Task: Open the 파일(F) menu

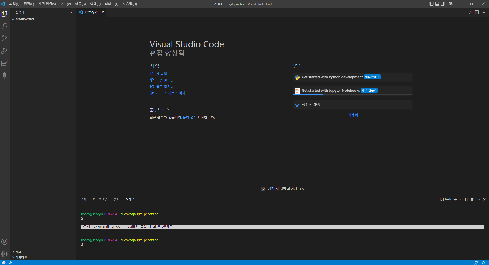Action: pyautogui.click(x=14, y=4)
